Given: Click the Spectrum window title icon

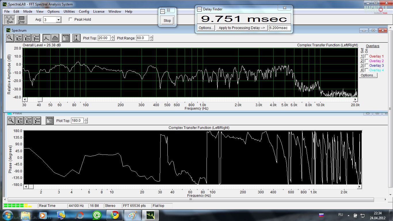Looking at the screenshot, I should [8, 30].
